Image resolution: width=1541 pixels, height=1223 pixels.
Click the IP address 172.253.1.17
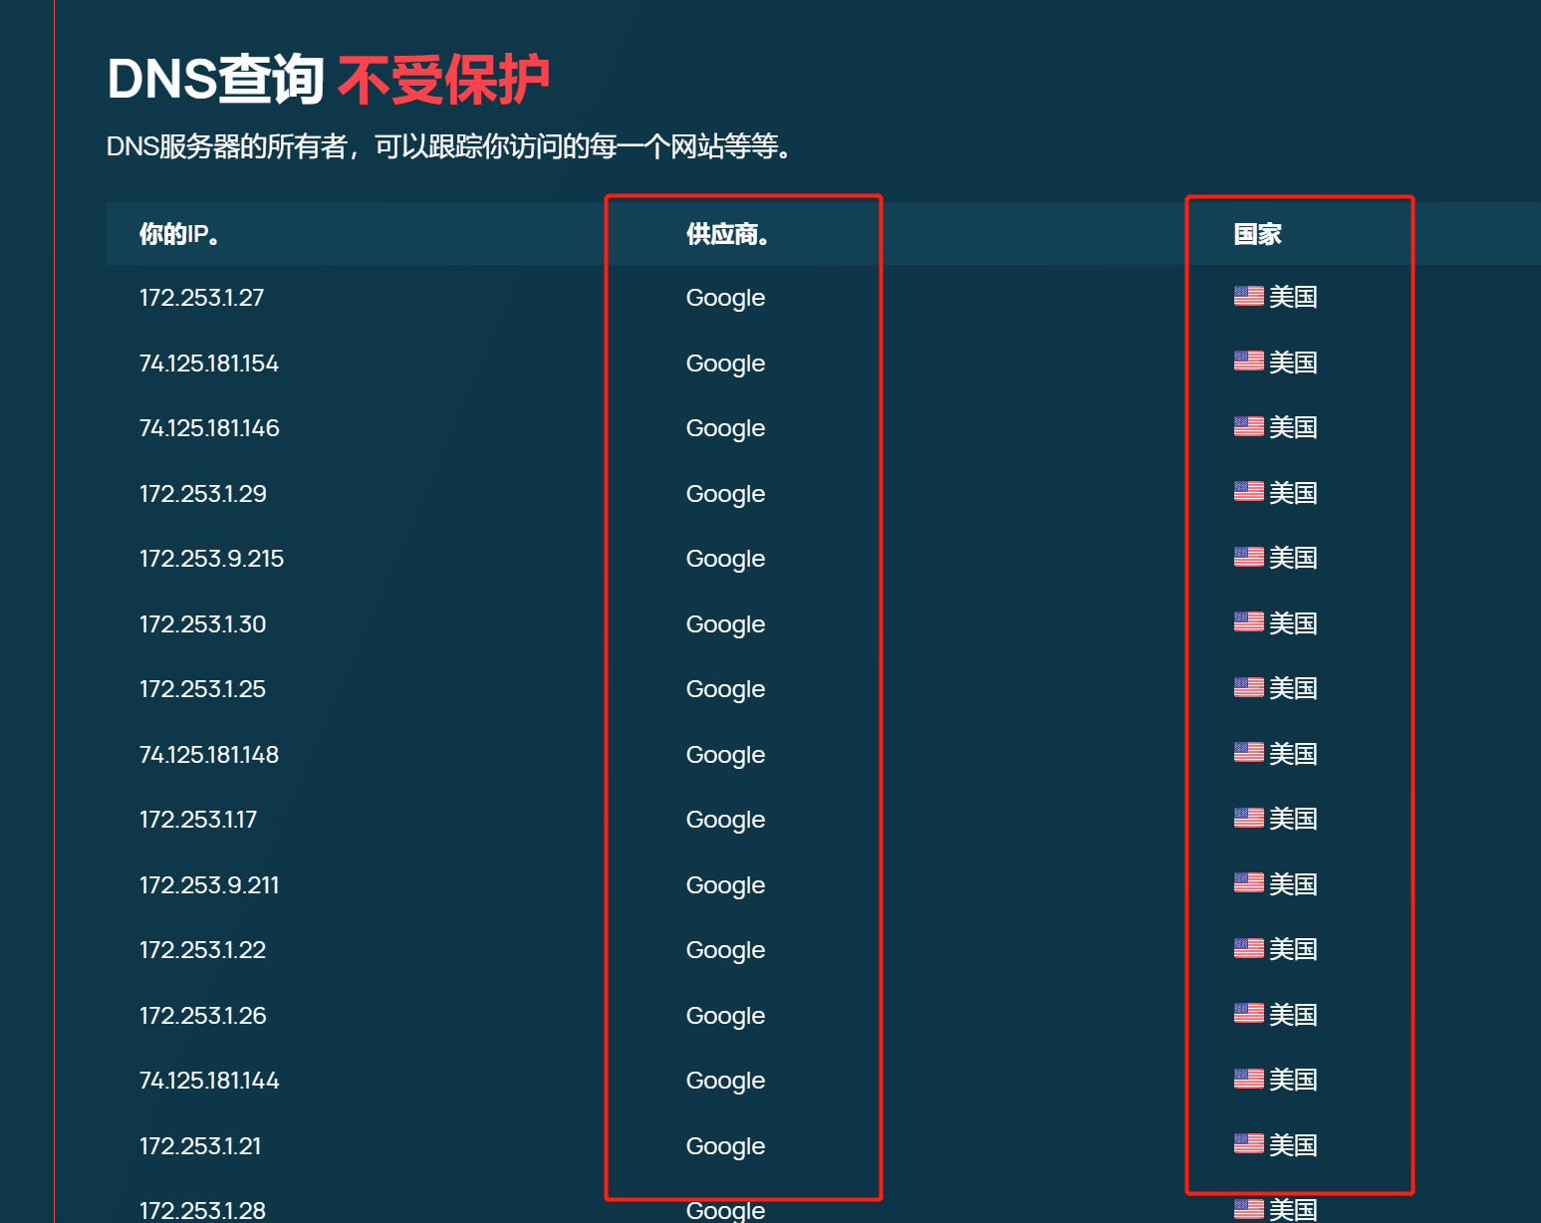pos(198,820)
